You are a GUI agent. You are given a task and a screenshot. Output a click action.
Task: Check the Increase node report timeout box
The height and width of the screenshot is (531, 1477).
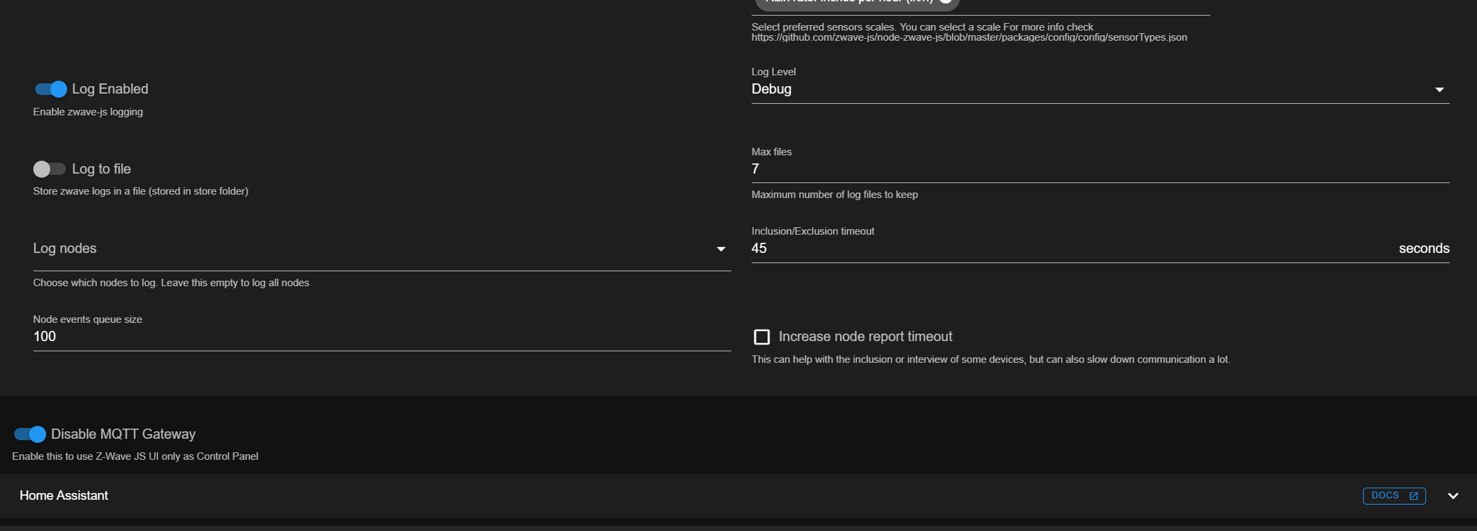point(762,337)
